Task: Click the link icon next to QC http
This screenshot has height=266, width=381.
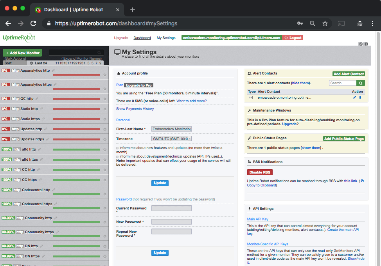Action: [x=38, y=99]
